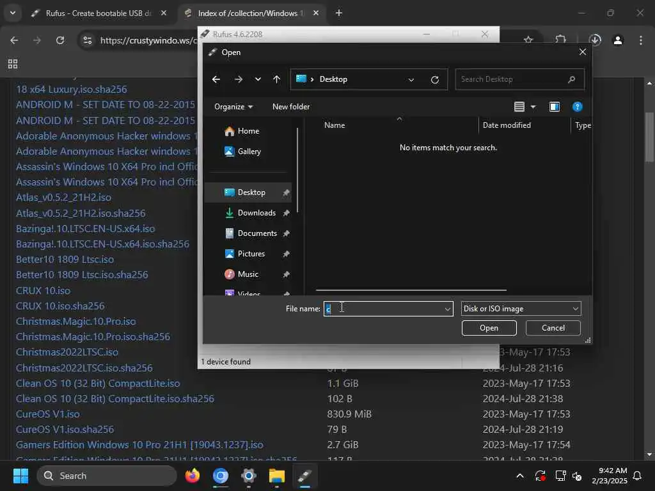The height and width of the screenshot is (491, 655).
Task: Expand the File name history dropdown
Action: click(x=447, y=309)
